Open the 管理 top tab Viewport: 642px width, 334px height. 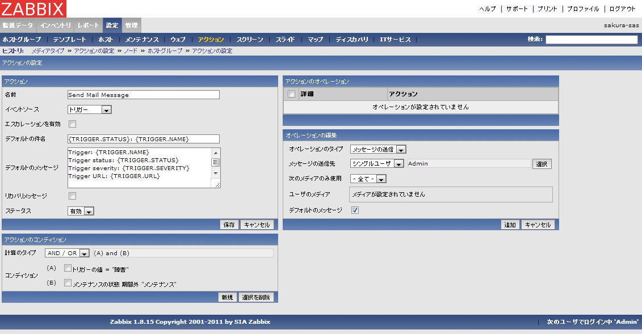(131, 26)
